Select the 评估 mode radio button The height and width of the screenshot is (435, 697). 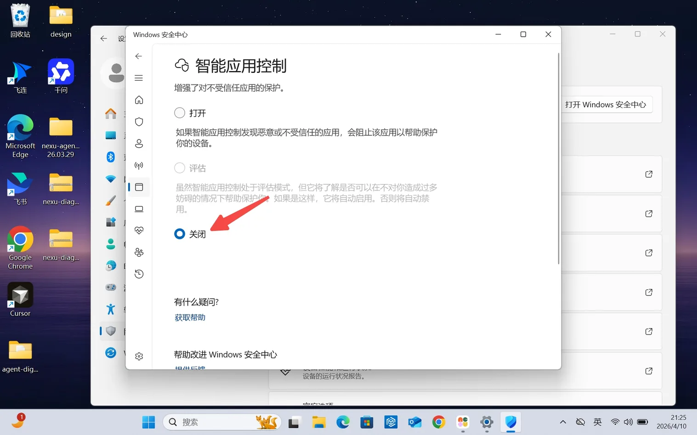click(180, 168)
